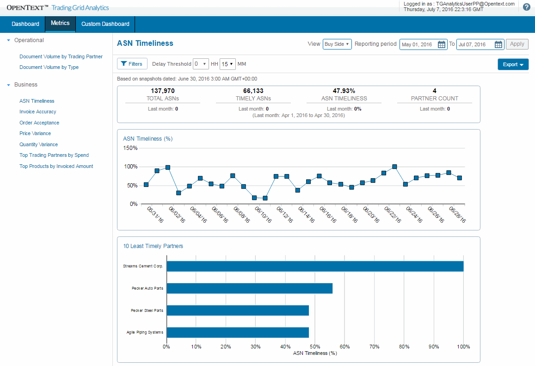Screen dimensions: 535x366
Task: Click the 10 Least Timely Partners title
Action: (153, 246)
